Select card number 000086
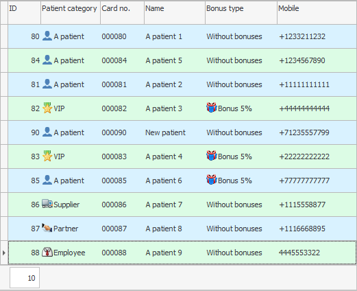Image resolution: width=357 pixels, height=291 pixels. pos(114,205)
